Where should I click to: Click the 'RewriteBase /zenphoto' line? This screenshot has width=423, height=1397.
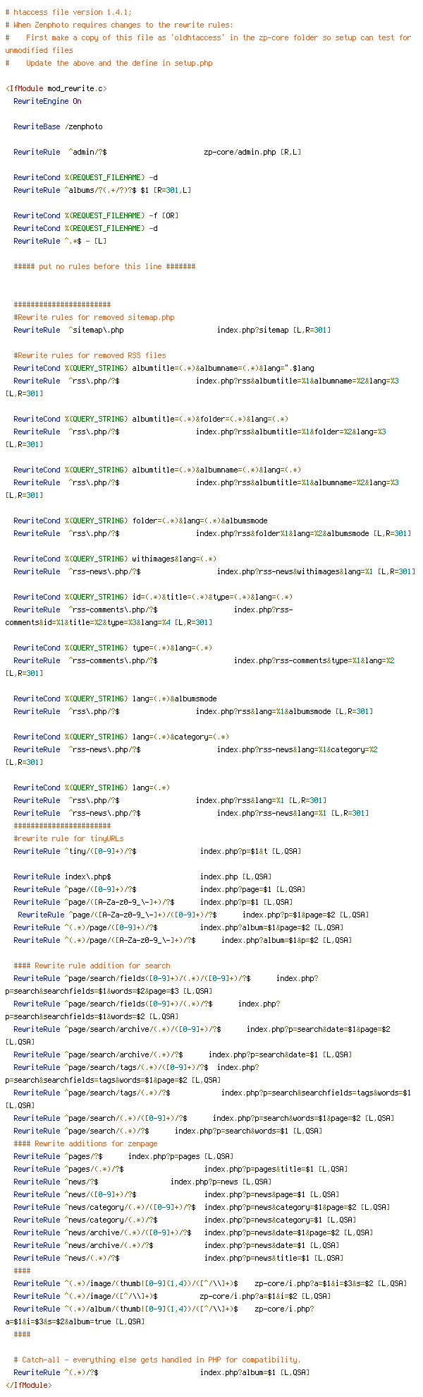pos(58,126)
